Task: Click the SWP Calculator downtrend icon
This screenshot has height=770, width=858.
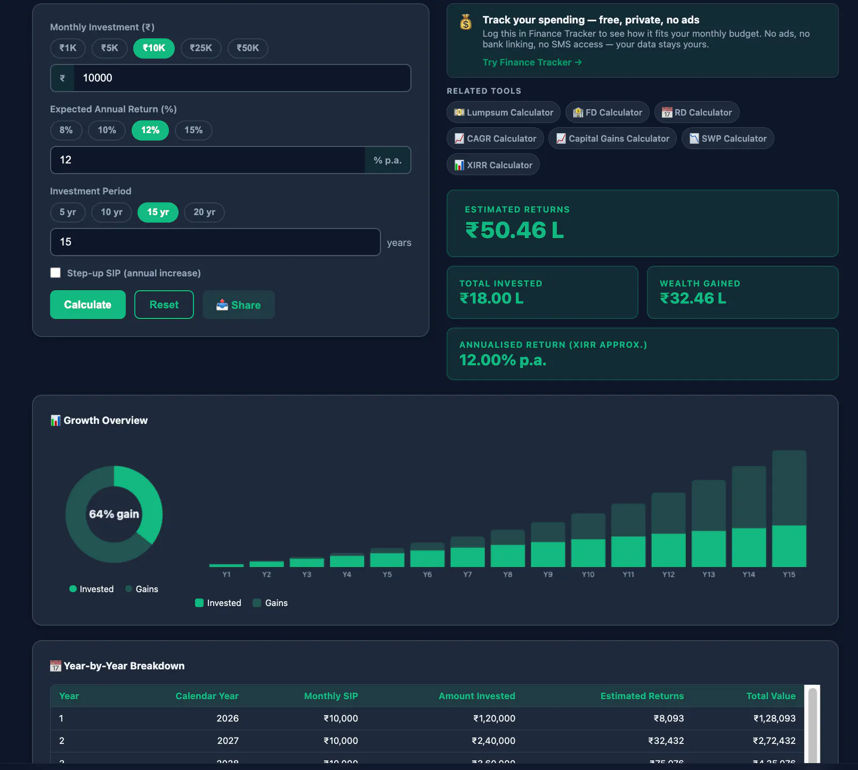Action: [694, 138]
